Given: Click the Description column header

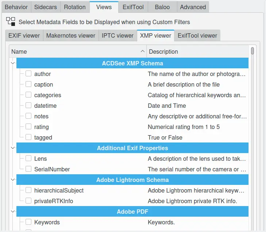Looking at the screenshot, I should click(x=197, y=52).
